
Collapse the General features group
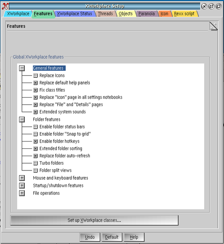click(x=22, y=68)
